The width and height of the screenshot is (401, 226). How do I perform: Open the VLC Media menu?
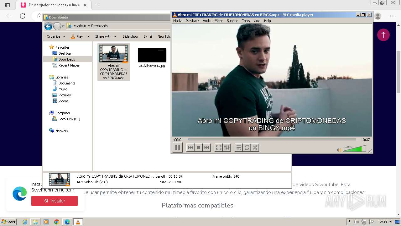pos(178,21)
